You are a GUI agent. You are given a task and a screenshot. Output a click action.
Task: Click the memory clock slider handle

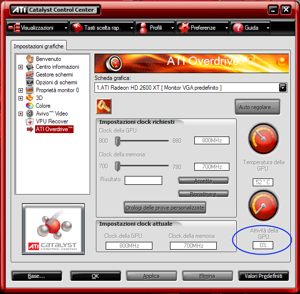coord(117,166)
